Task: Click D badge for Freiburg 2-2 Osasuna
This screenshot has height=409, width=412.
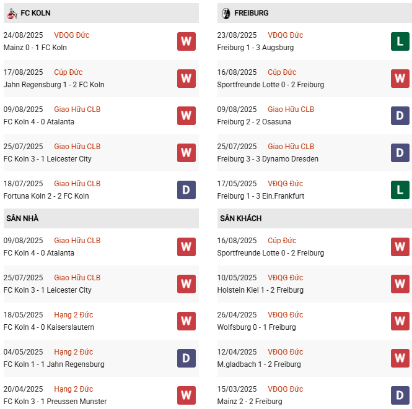Action: (x=400, y=116)
